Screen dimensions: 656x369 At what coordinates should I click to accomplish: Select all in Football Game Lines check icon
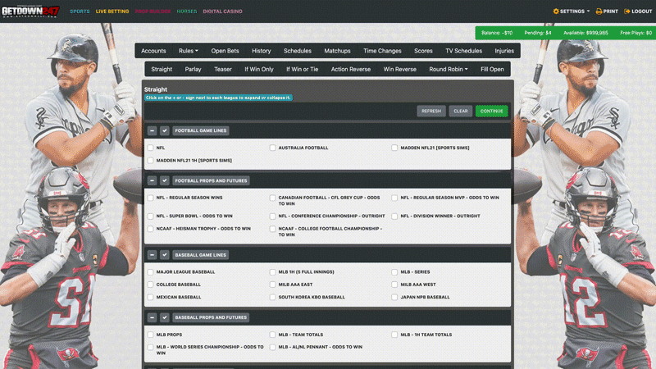(x=165, y=130)
